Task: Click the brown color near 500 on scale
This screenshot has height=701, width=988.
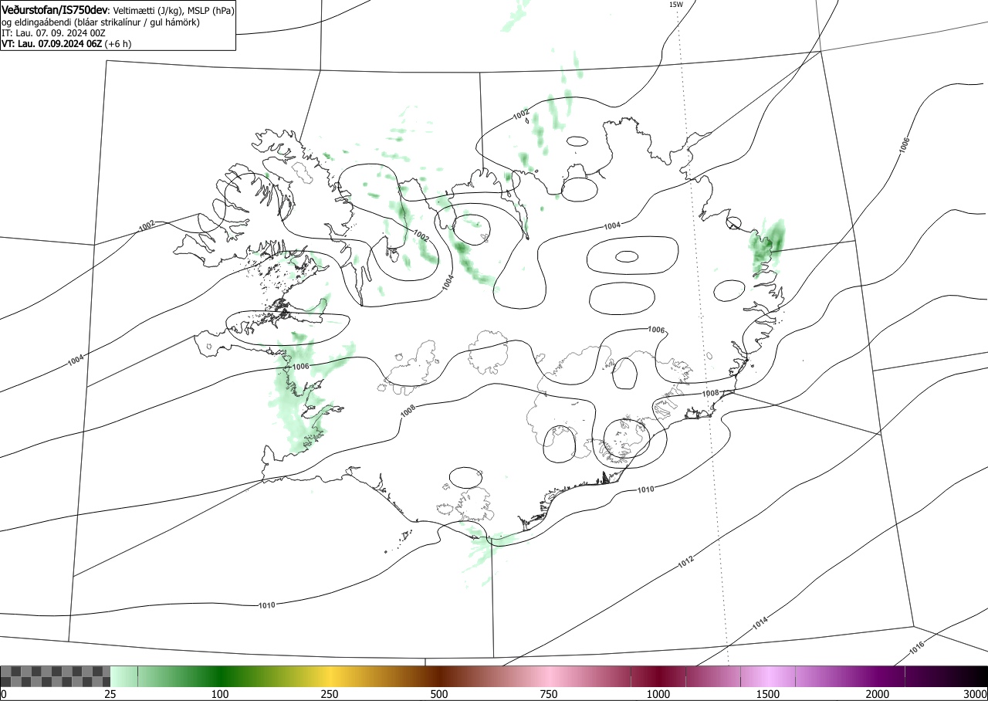Action: (440, 676)
